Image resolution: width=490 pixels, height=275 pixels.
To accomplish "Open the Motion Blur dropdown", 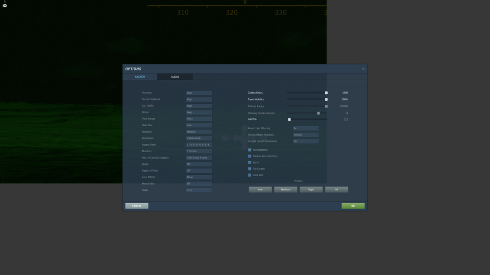I will 199,183.
